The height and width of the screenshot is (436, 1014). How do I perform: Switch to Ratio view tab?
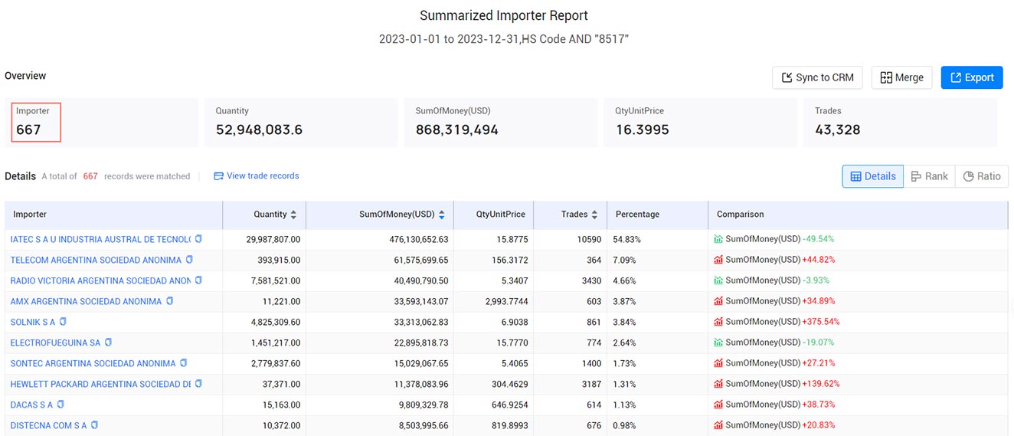(x=982, y=176)
